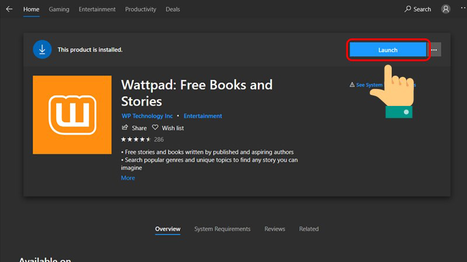Switch to the Reviews section tab
This screenshot has width=467, height=262.
pos(274,229)
